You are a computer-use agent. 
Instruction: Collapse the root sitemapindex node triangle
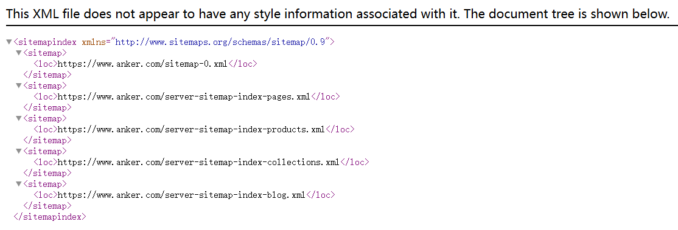(9, 42)
